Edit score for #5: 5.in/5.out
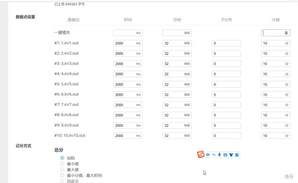 275,84
